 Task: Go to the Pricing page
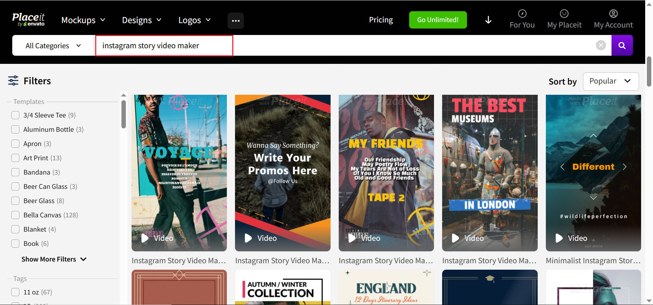tap(381, 20)
